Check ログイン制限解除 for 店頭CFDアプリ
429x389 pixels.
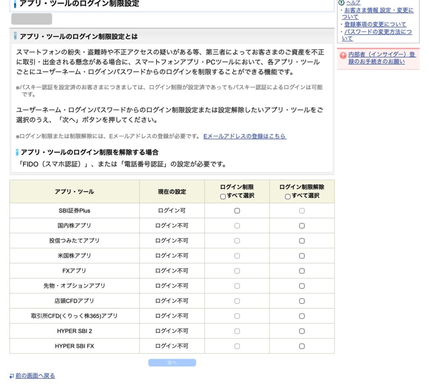[302, 301]
